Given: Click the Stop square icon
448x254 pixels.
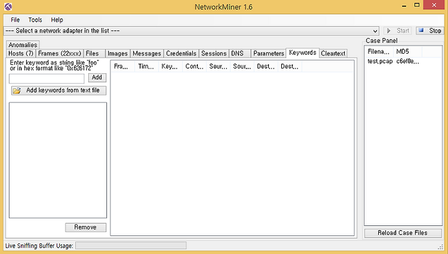Looking at the screenshot, I should click(x=421, y=30).
